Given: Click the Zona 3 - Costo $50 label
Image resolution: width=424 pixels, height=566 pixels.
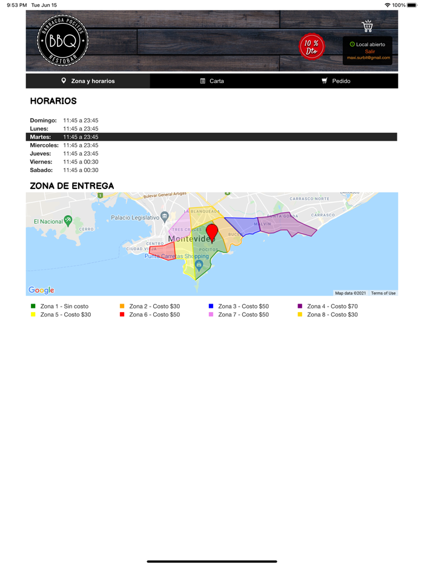Looking at the screenshot, I should point(243,306).
